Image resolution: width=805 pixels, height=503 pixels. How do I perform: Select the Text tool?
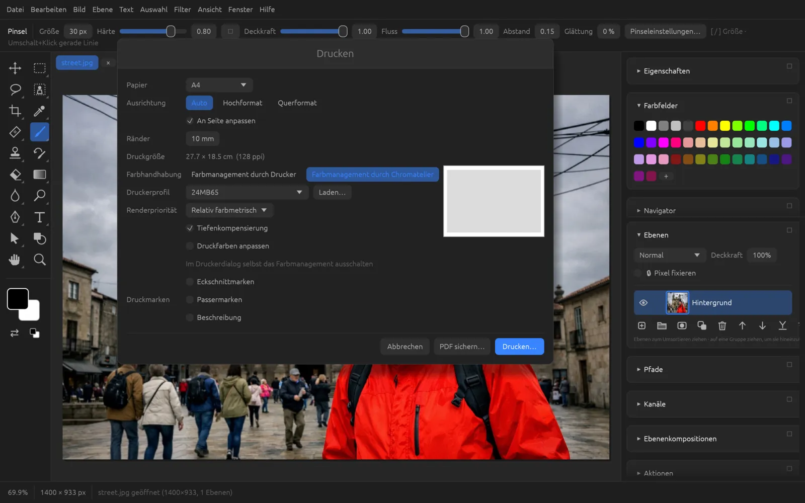[x=39, y=217]
